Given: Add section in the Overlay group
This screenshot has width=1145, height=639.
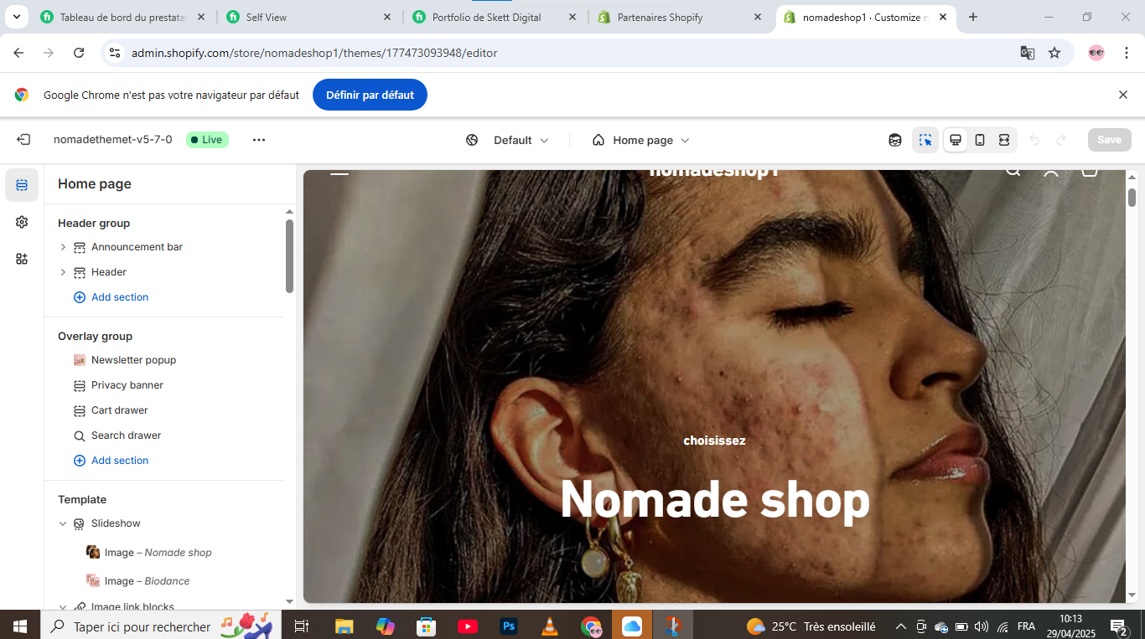Looking at the screenshot, I should pyautogui.click(x=111, y=461).
